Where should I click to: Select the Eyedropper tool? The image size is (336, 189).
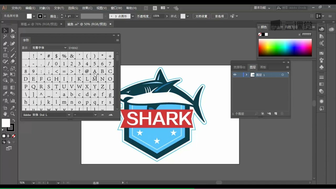(5, 94)
